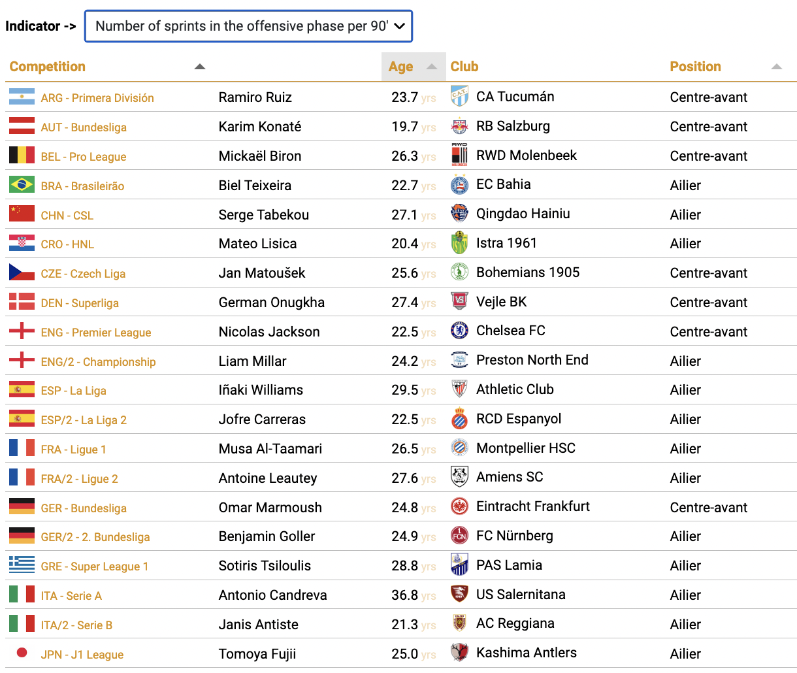Click the Japan flag icon
The height and width of the screenshot is (673, 797).
tap(22, 653)
